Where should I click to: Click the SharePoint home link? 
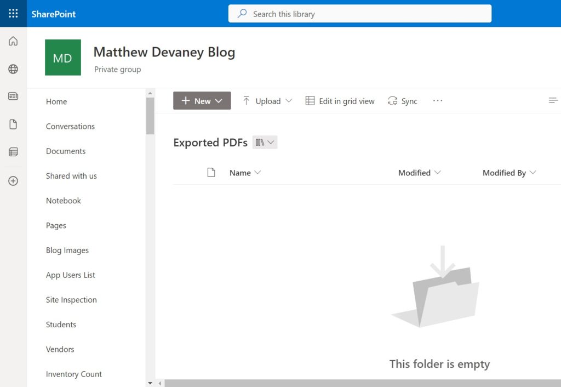tap(53, 14)
